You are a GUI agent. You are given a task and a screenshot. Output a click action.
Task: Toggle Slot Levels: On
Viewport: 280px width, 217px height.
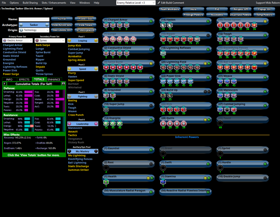[62, 30]
